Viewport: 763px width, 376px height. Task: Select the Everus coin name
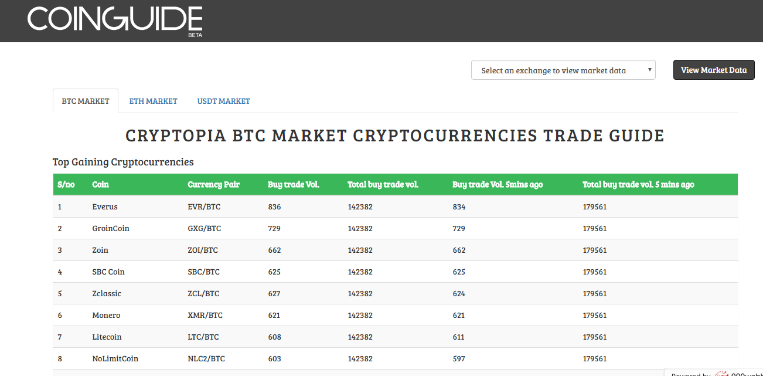[x=105, y=206]
